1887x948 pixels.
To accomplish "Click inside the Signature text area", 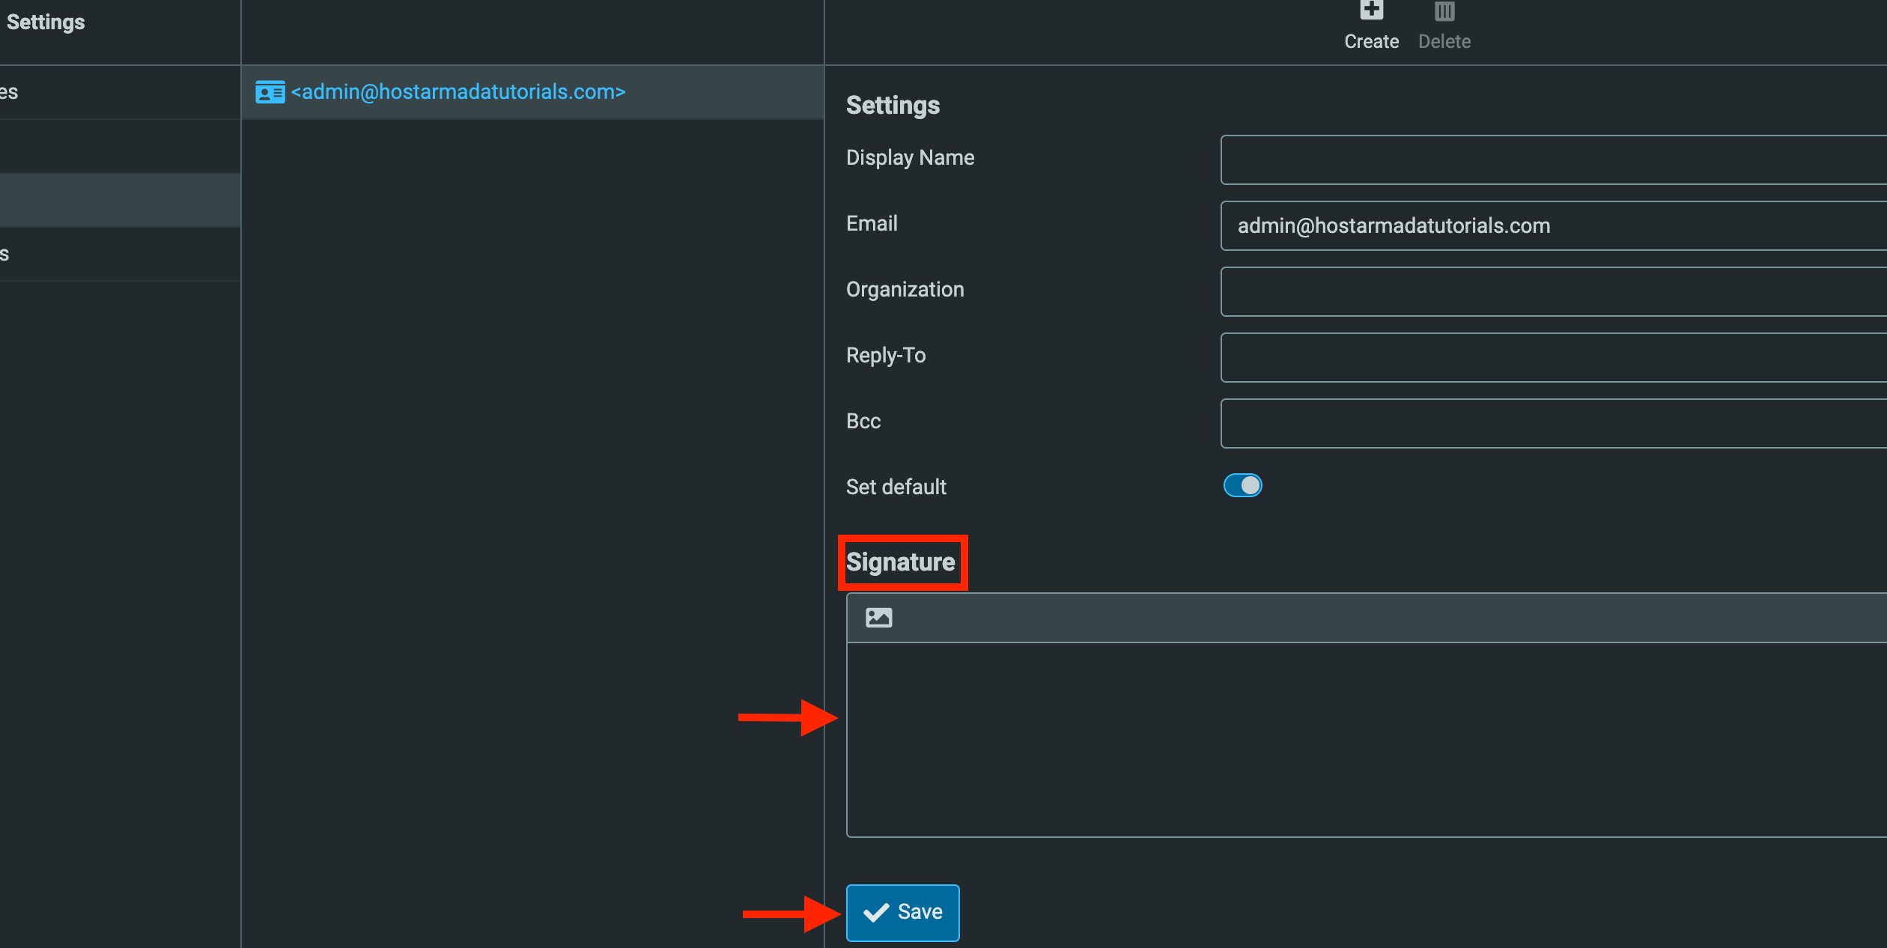I will pyautogui.click(x=1367, y=739).
